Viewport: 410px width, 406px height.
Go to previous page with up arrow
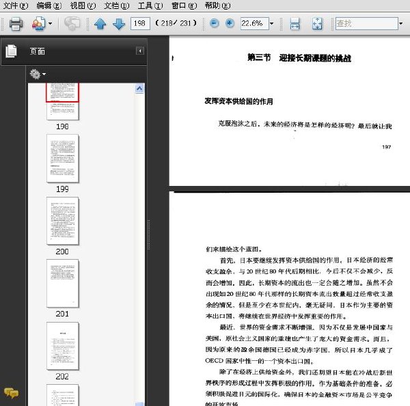point(100,24)
